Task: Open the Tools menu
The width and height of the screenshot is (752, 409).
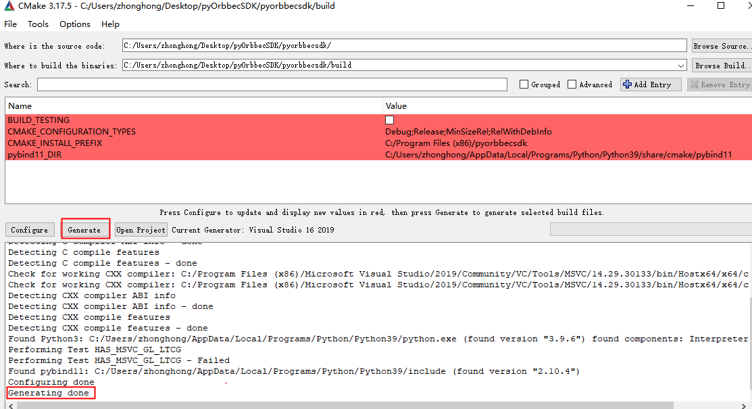Action: (38, 24)
